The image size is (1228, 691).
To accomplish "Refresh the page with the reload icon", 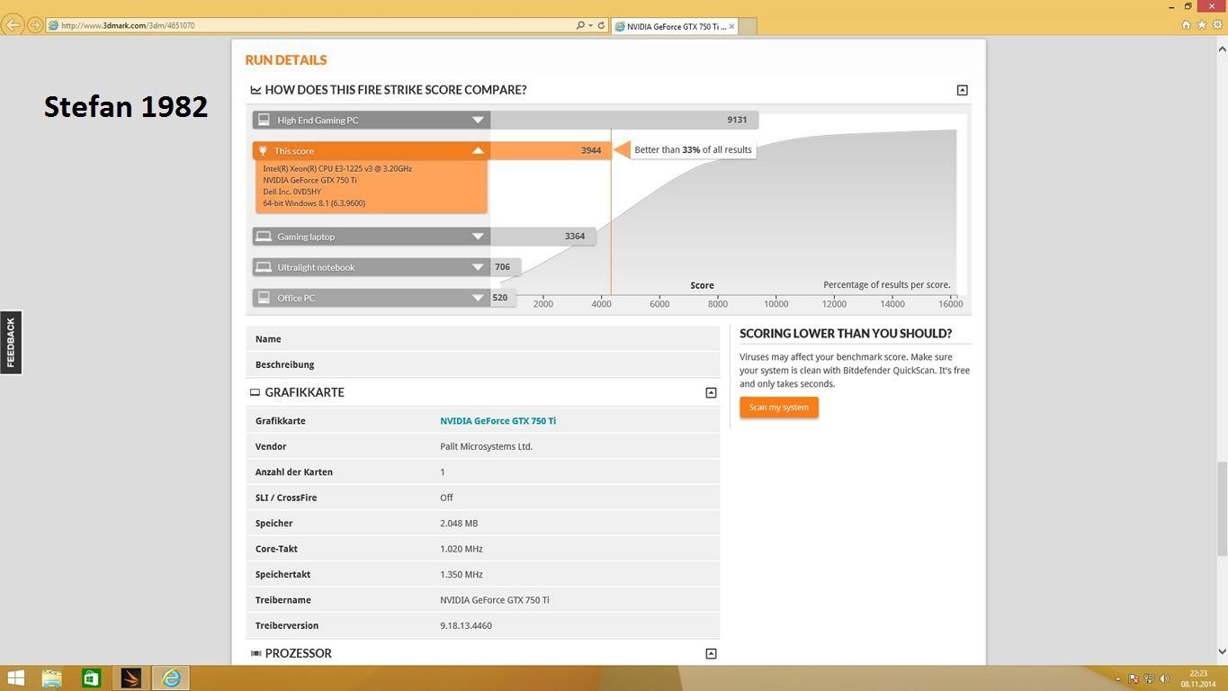I will point(601,25).
